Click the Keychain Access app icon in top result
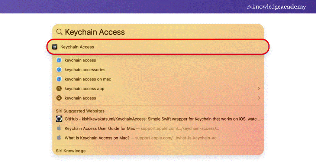Viewport: 316px width, 167px height. pos(55,47)
